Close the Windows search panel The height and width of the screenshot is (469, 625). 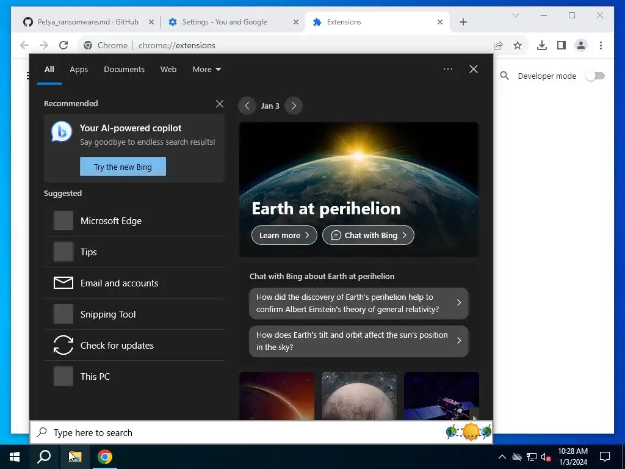(474, 69)
